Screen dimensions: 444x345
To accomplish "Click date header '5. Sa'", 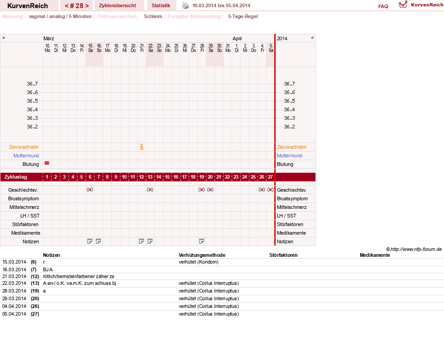I will (271, 48).
